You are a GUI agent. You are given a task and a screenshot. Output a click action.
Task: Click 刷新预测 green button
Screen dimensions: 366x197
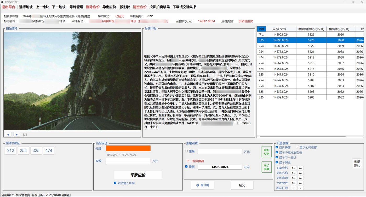tap(266, 152)
